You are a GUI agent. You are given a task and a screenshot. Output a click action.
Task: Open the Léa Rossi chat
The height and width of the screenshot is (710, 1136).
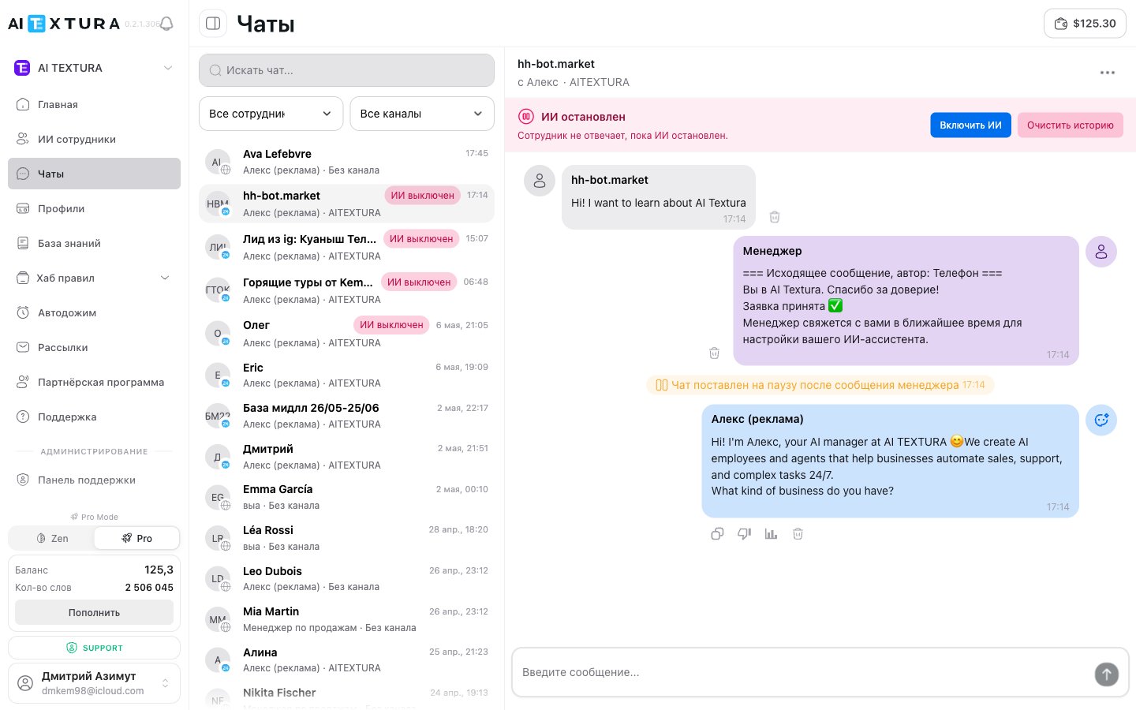(x=346, y=538)
